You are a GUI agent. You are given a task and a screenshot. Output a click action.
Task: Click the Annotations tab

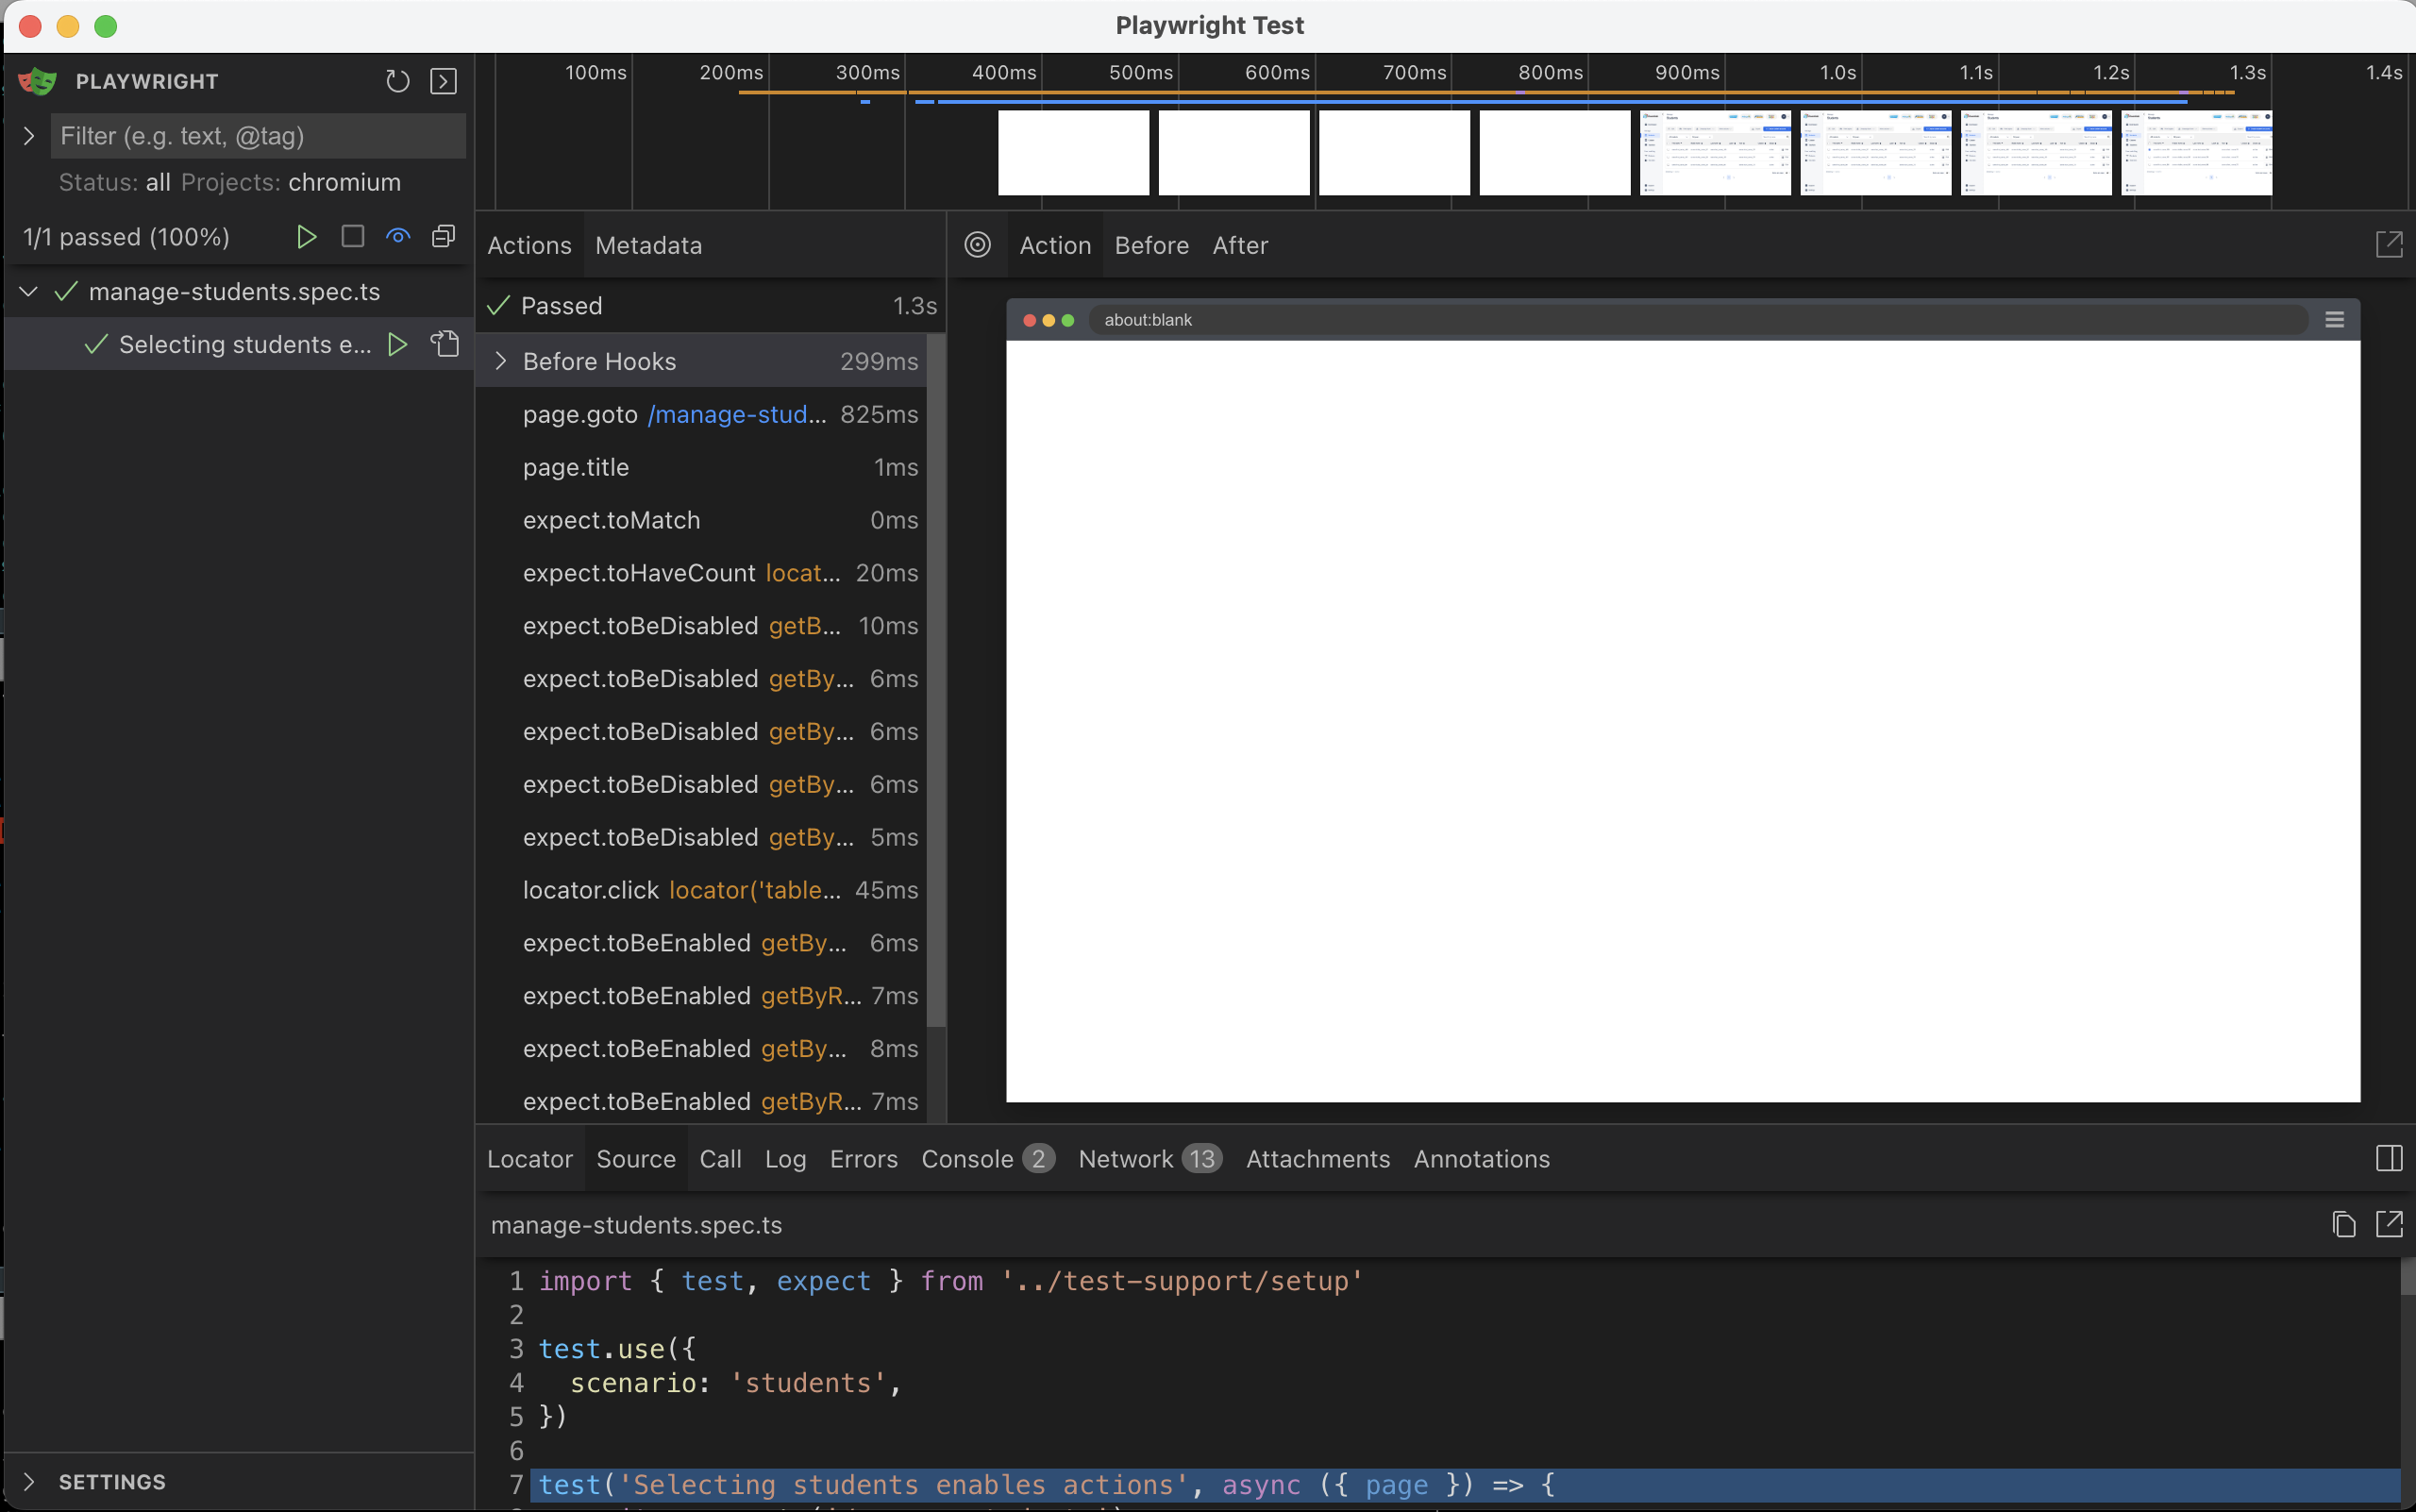tap(1481, 1158)
